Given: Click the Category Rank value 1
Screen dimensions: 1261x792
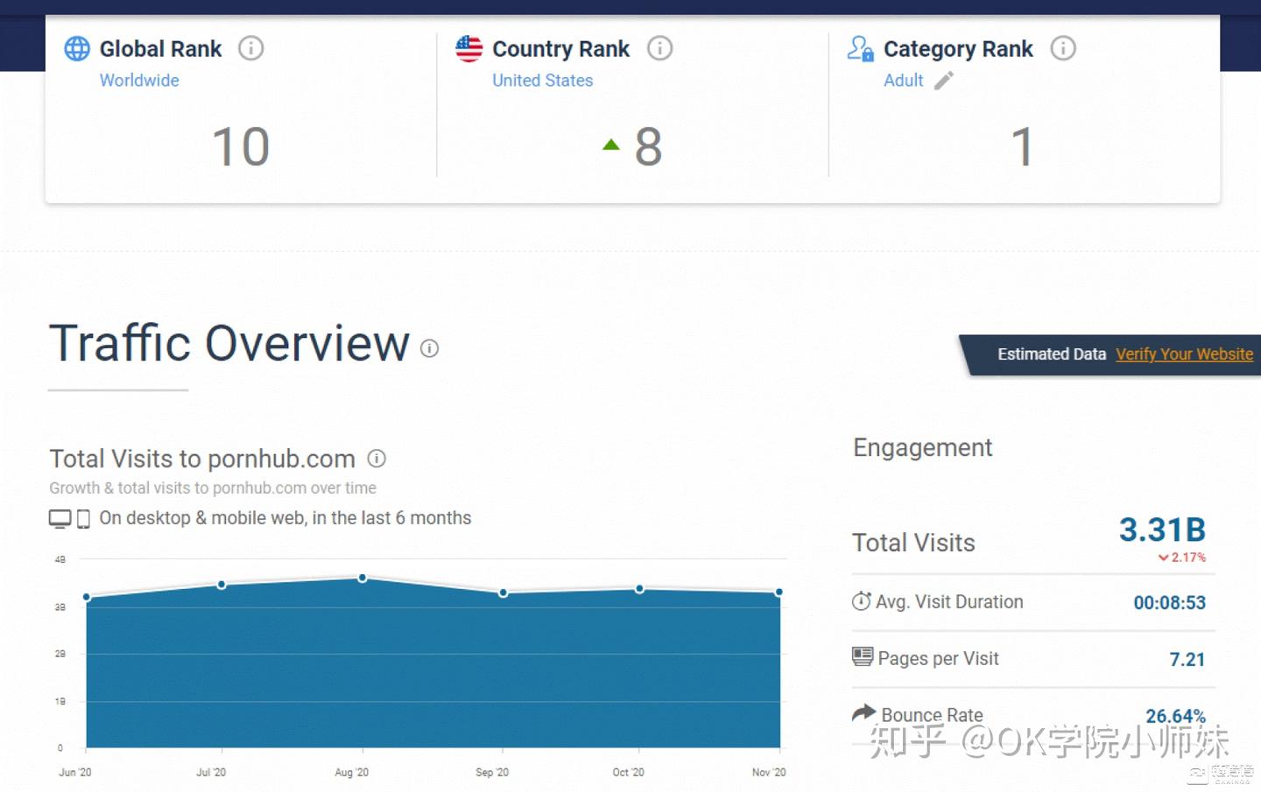Looking at the screenshot, I should point(1022,146).
